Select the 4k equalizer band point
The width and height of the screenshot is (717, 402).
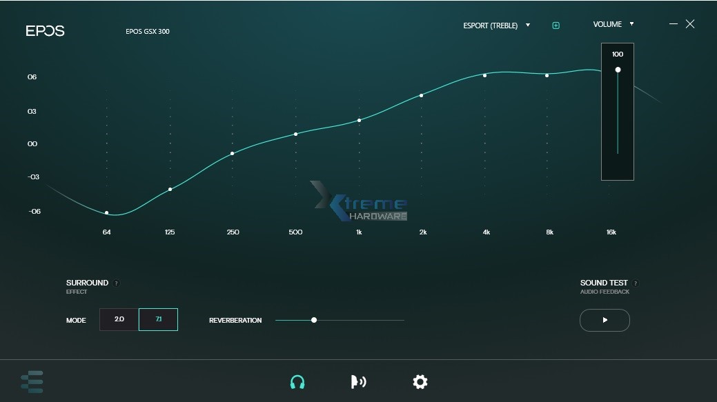pyautogui.click(x=484, y=75)
